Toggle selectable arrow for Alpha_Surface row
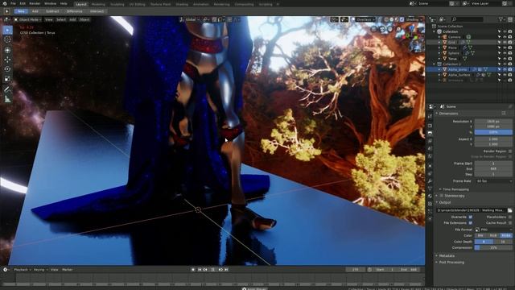This screenshot has height=290, width=515. 499,75
